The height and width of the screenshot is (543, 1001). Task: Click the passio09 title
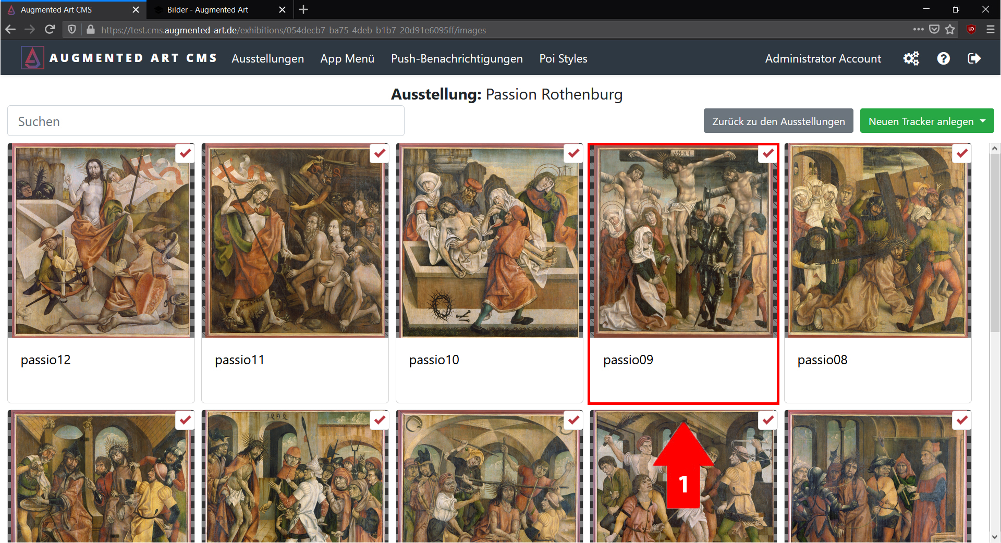click(628, 360)
